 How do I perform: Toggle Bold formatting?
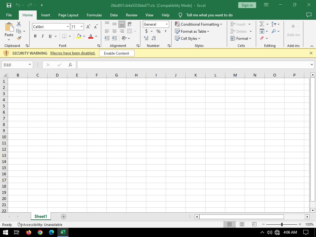(35, 36)
